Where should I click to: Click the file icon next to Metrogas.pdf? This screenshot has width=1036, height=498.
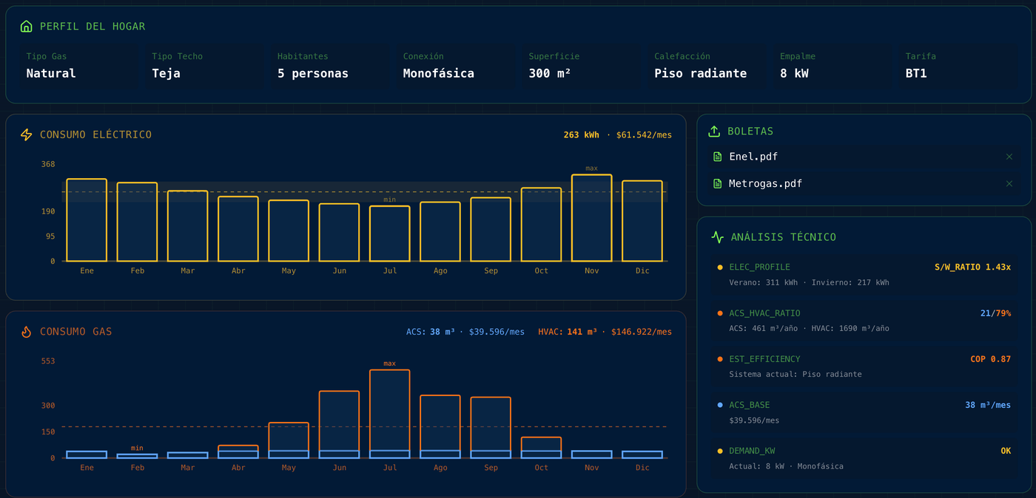point(717,183)
